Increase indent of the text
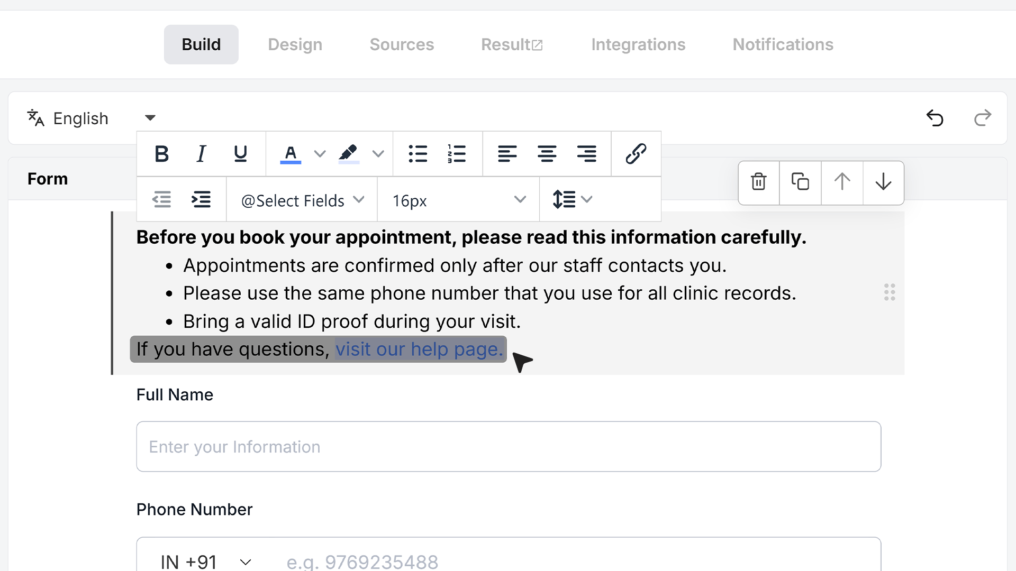This screenshot has width=1016, height=571. point(201,200)
